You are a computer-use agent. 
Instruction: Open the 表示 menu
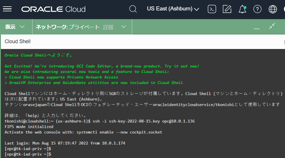pos(10,27)
